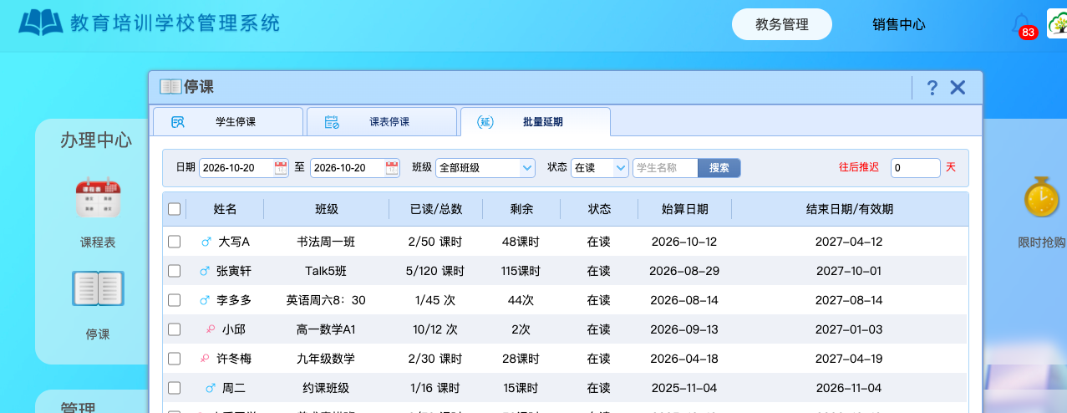Screen dimensions: 1067x413
Task: Click the 10/12 次 progress cell
Action: point(435,329)
